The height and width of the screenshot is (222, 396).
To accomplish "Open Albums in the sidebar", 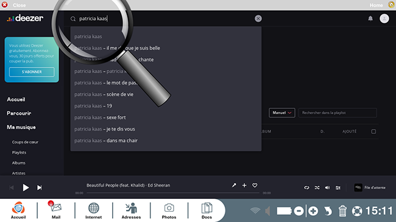I will pos(18,163).
